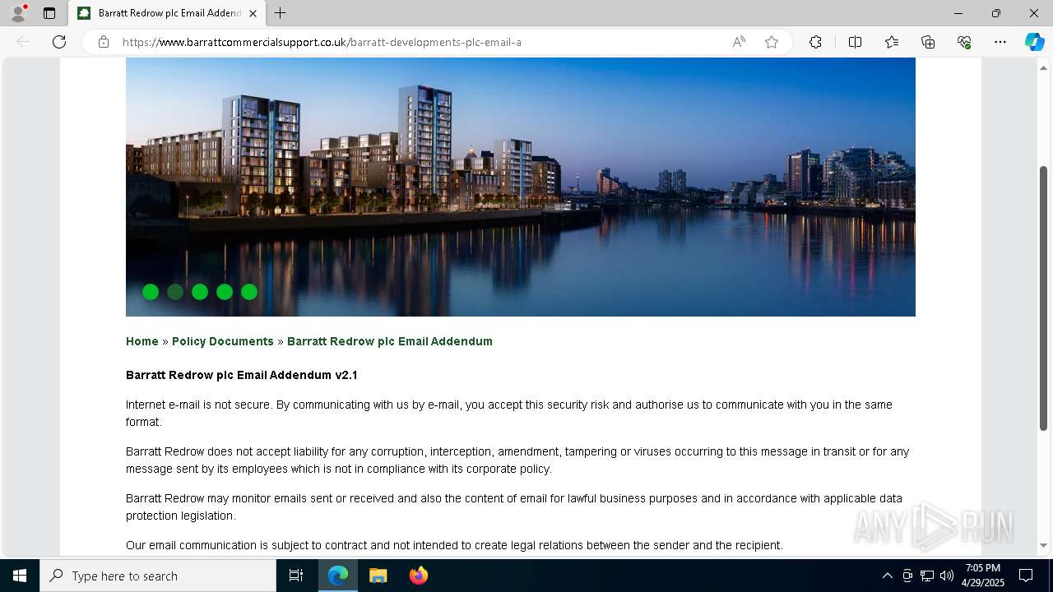Toggle Split screen view
1053x592 pixels.
click(855, 42)
